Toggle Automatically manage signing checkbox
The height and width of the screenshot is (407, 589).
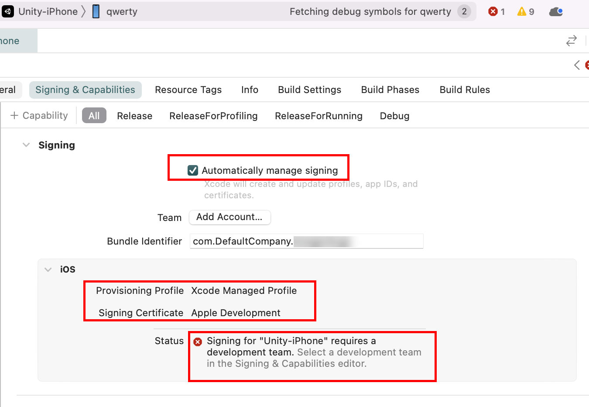[192, 170]
